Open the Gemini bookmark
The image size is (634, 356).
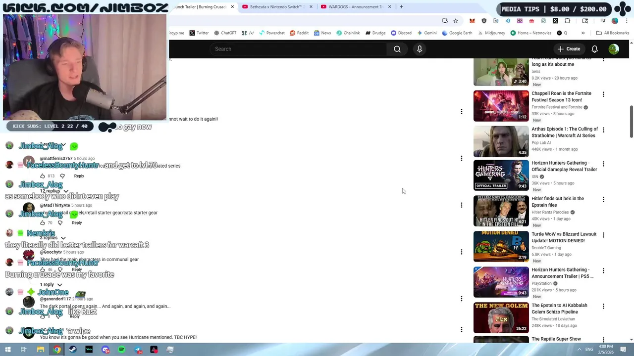427,33
